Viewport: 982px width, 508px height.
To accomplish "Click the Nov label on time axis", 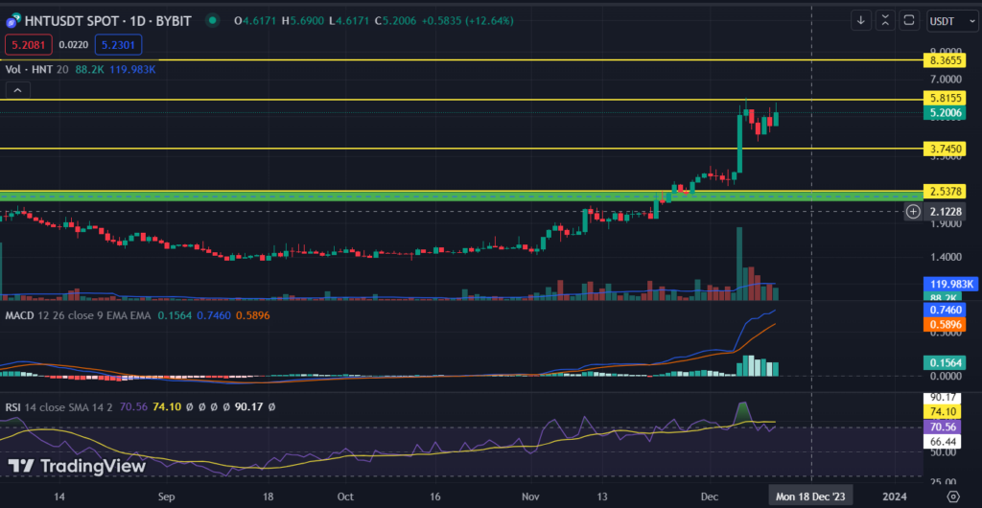I will tap(530, 496).
